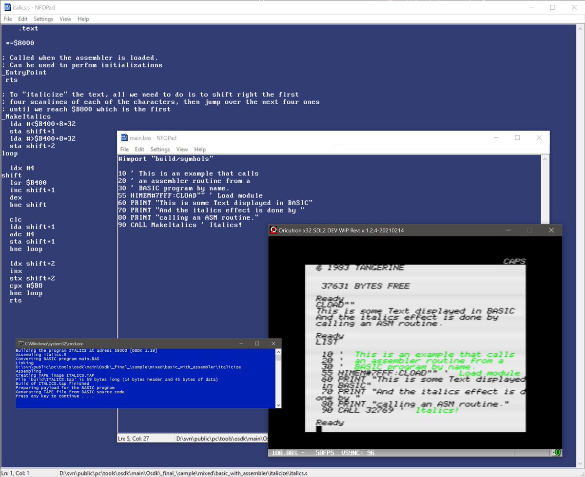The image size is (585, 477).
Task: Maximize the cmd.exe window
Action: 257,343
